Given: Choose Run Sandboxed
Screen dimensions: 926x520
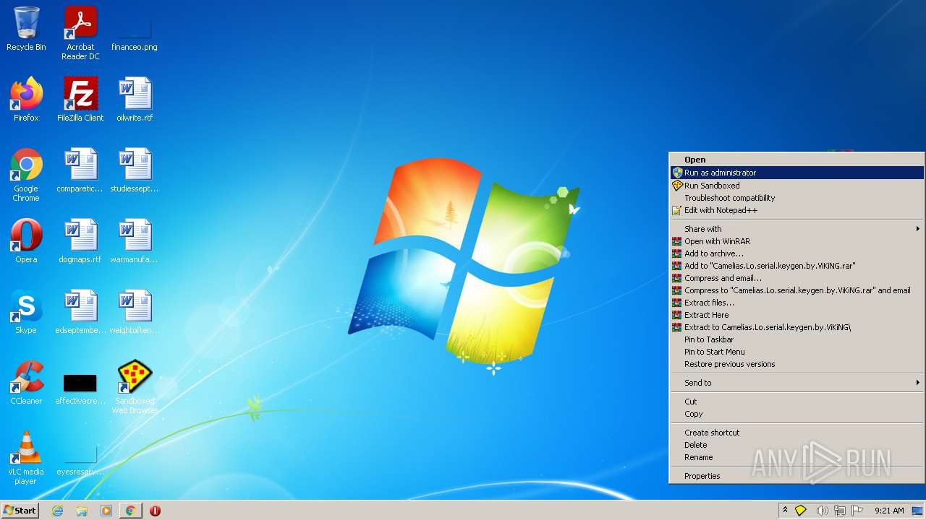Looking at the screenshot, I should click(797, 186).
